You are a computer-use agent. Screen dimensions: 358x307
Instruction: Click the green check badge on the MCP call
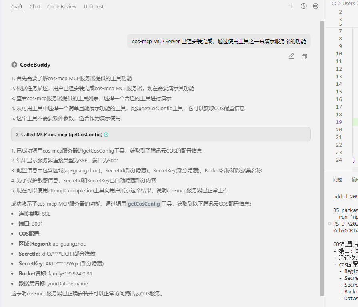click(106, 135)
